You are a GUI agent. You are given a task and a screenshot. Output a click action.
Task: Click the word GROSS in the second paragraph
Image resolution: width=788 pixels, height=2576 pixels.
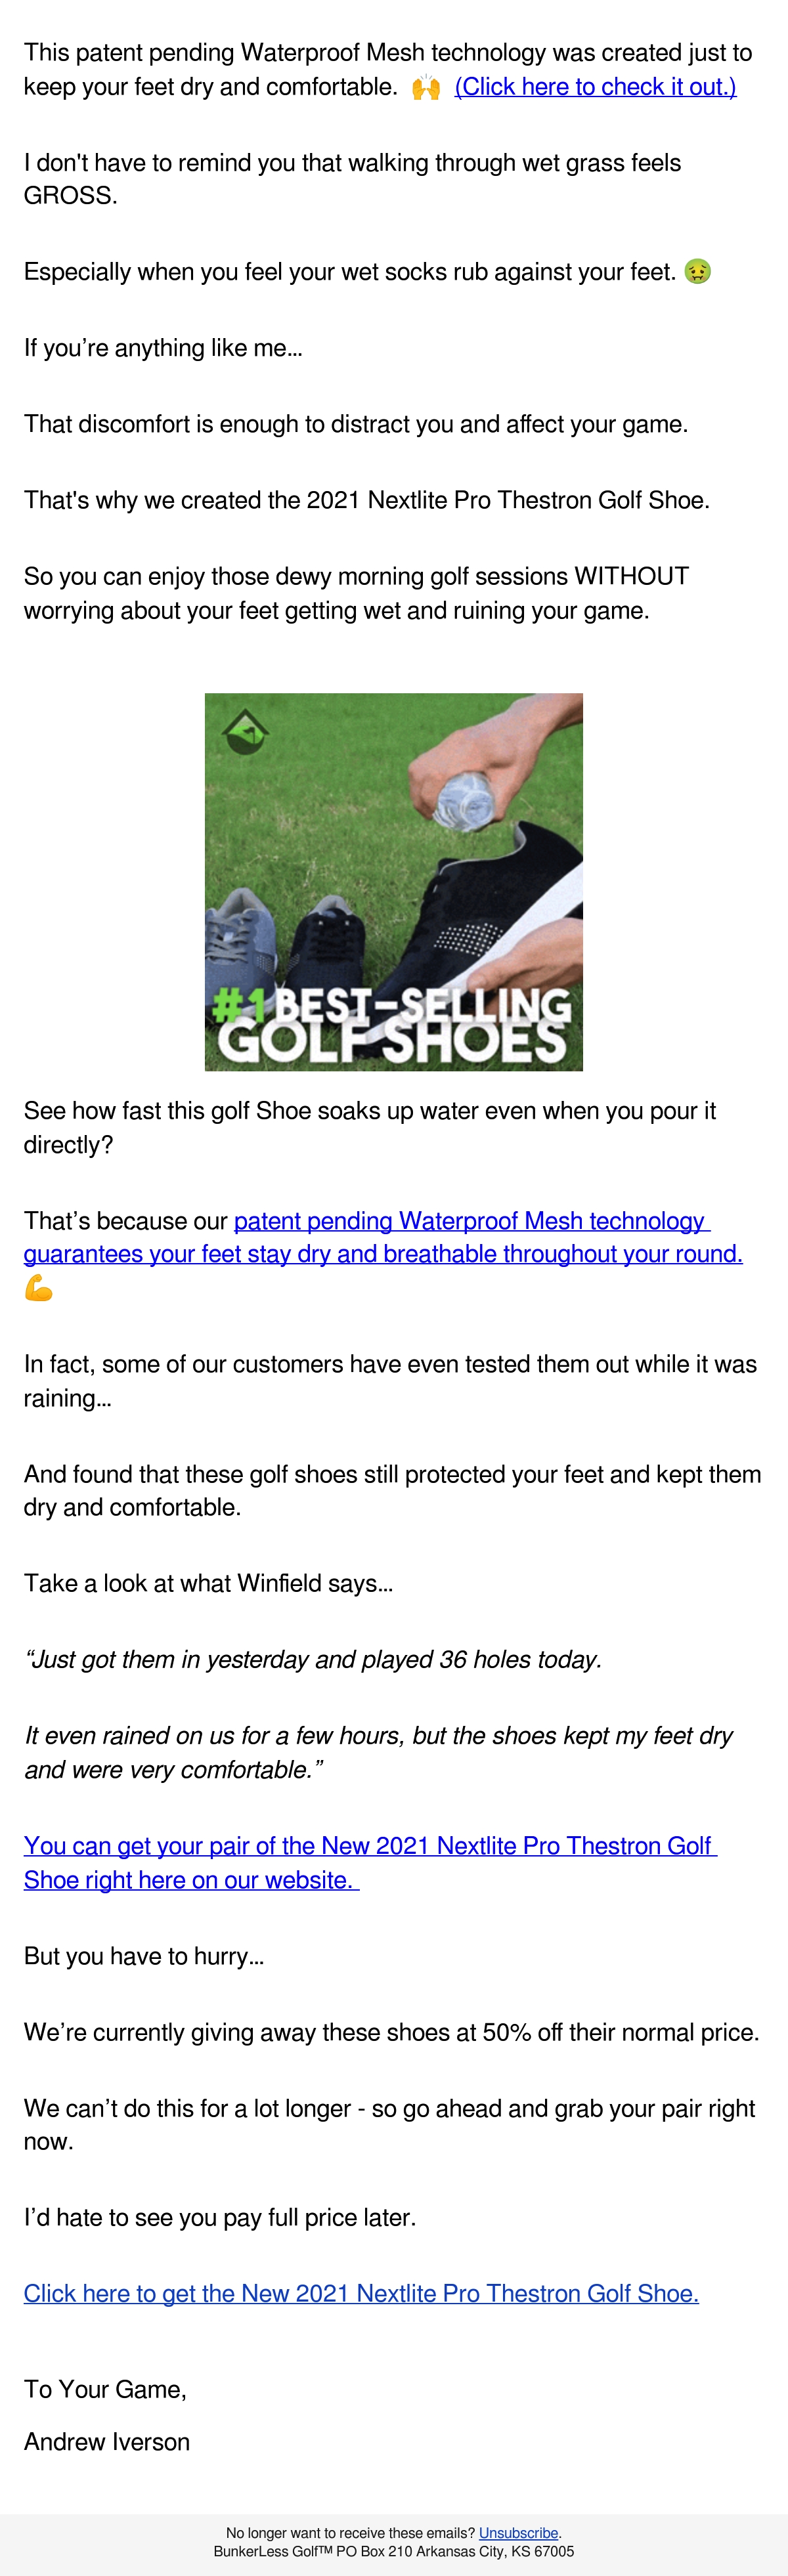(70, 196)
